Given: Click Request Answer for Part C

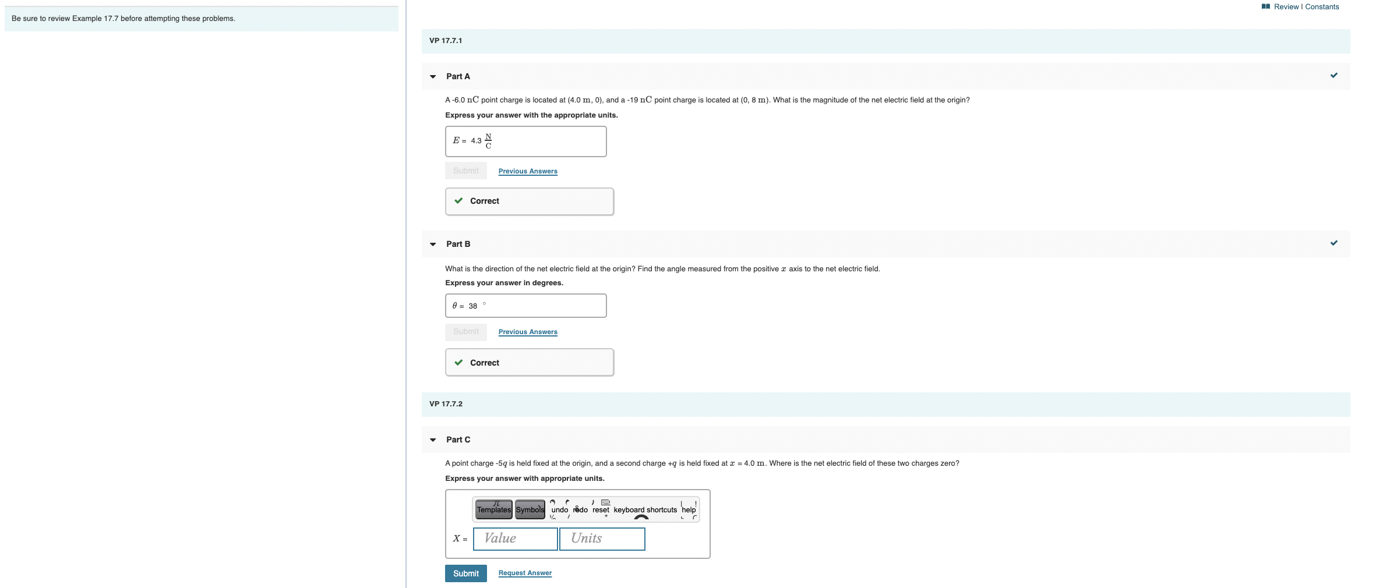Looking at the screenshot, I should (x=524, y=573).
